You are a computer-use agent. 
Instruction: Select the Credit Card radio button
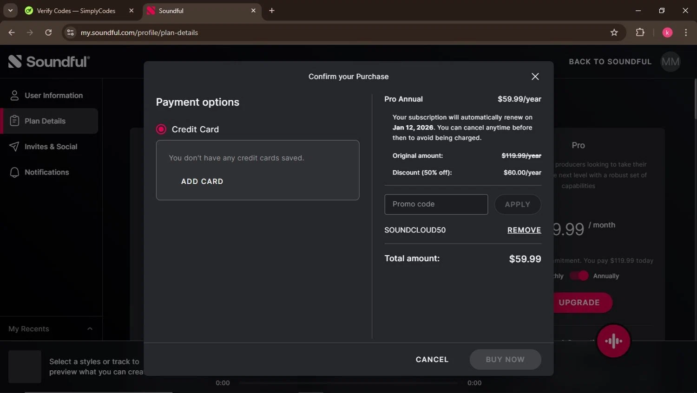click(161, 129)
